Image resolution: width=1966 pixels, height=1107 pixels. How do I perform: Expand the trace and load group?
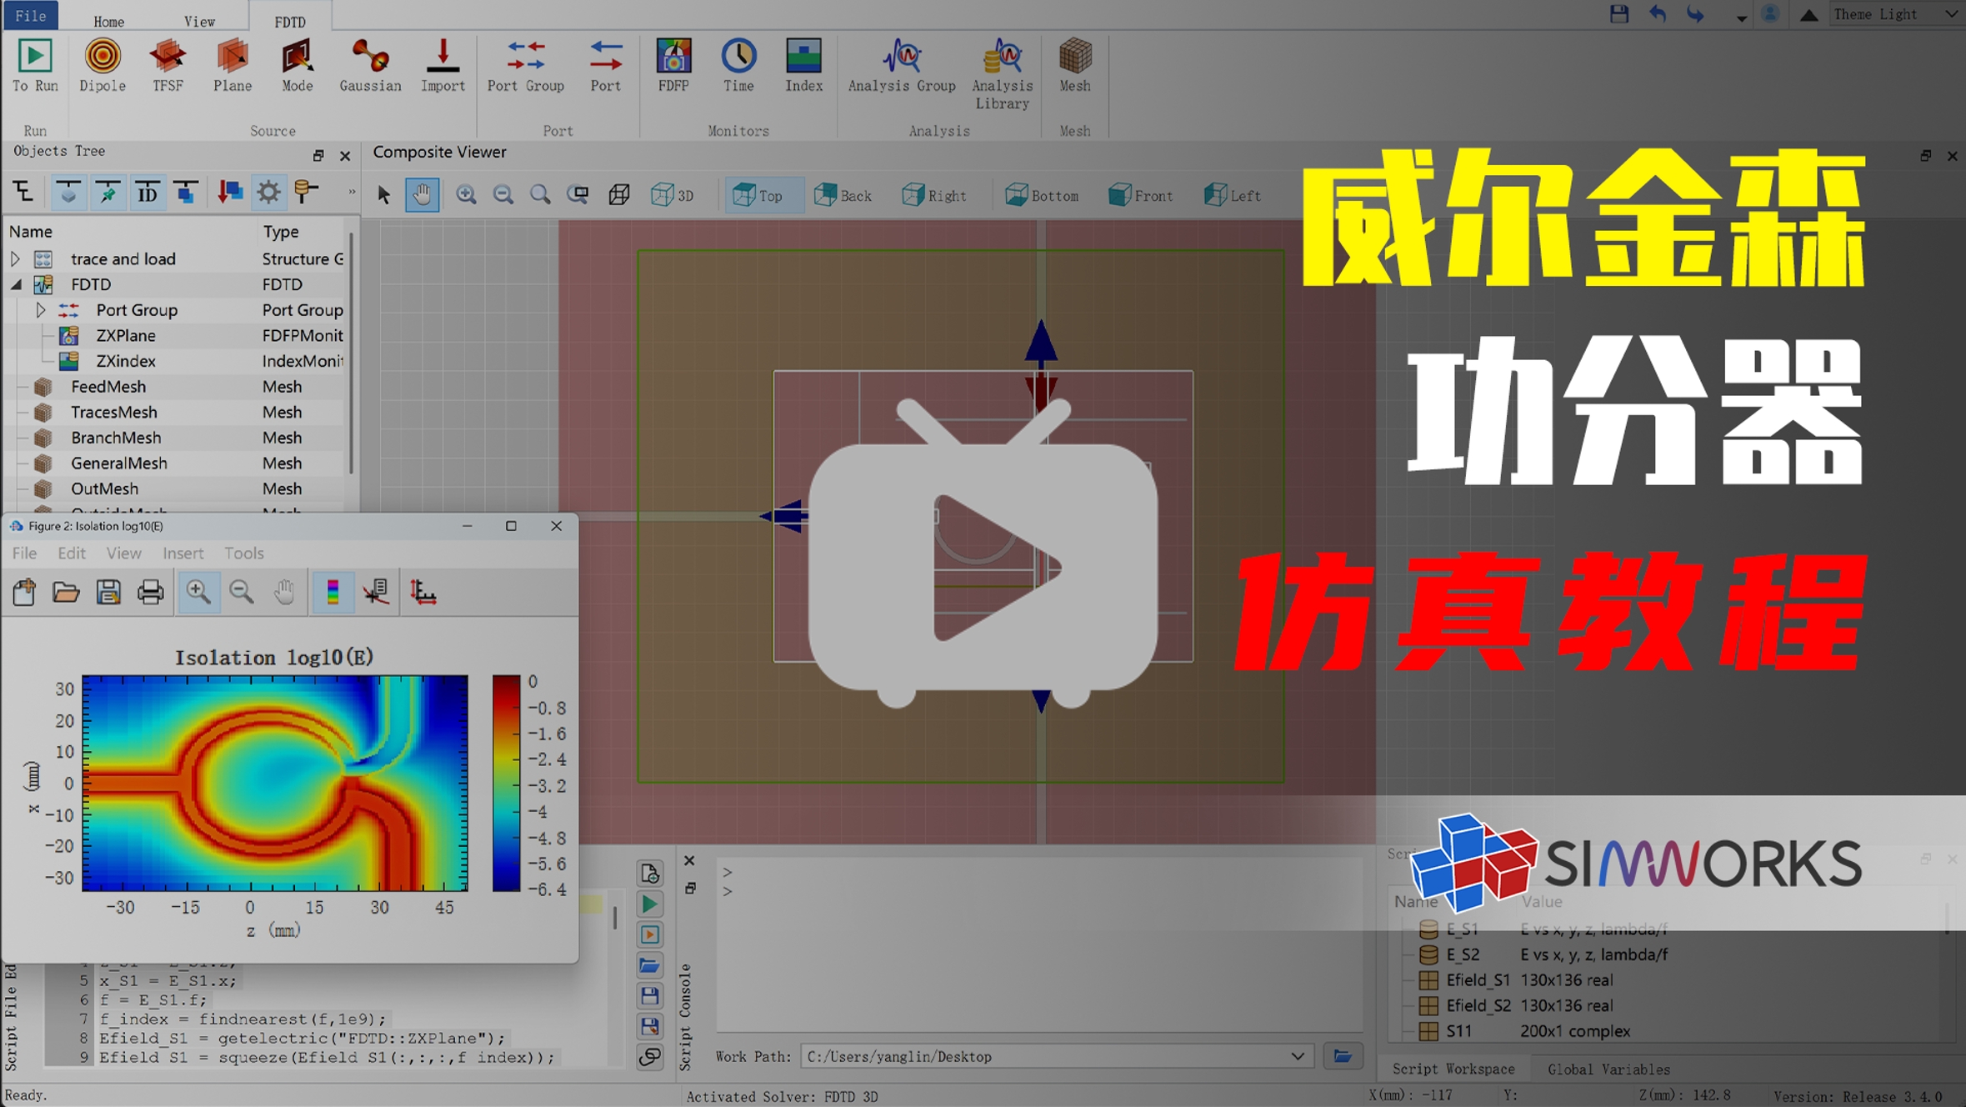tap(15, 259)
